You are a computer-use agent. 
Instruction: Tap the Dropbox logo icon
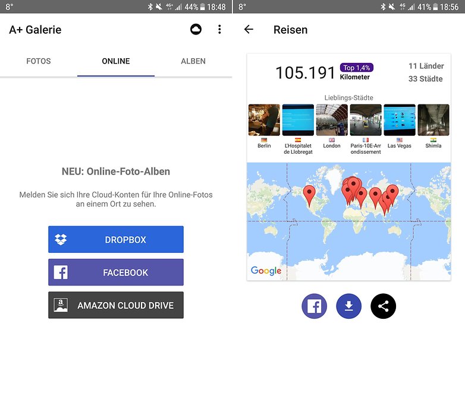pyautogui.click(x=61, y=239)
